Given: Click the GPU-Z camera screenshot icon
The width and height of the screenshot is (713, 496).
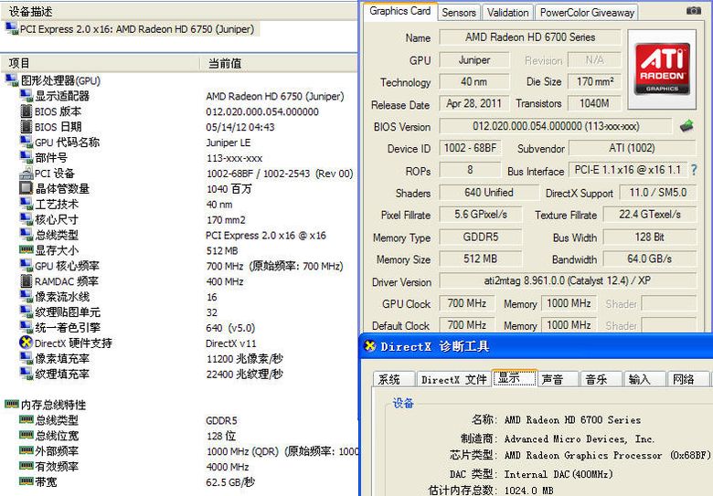Looking at the screenshot, I should [x=693, y=10].
